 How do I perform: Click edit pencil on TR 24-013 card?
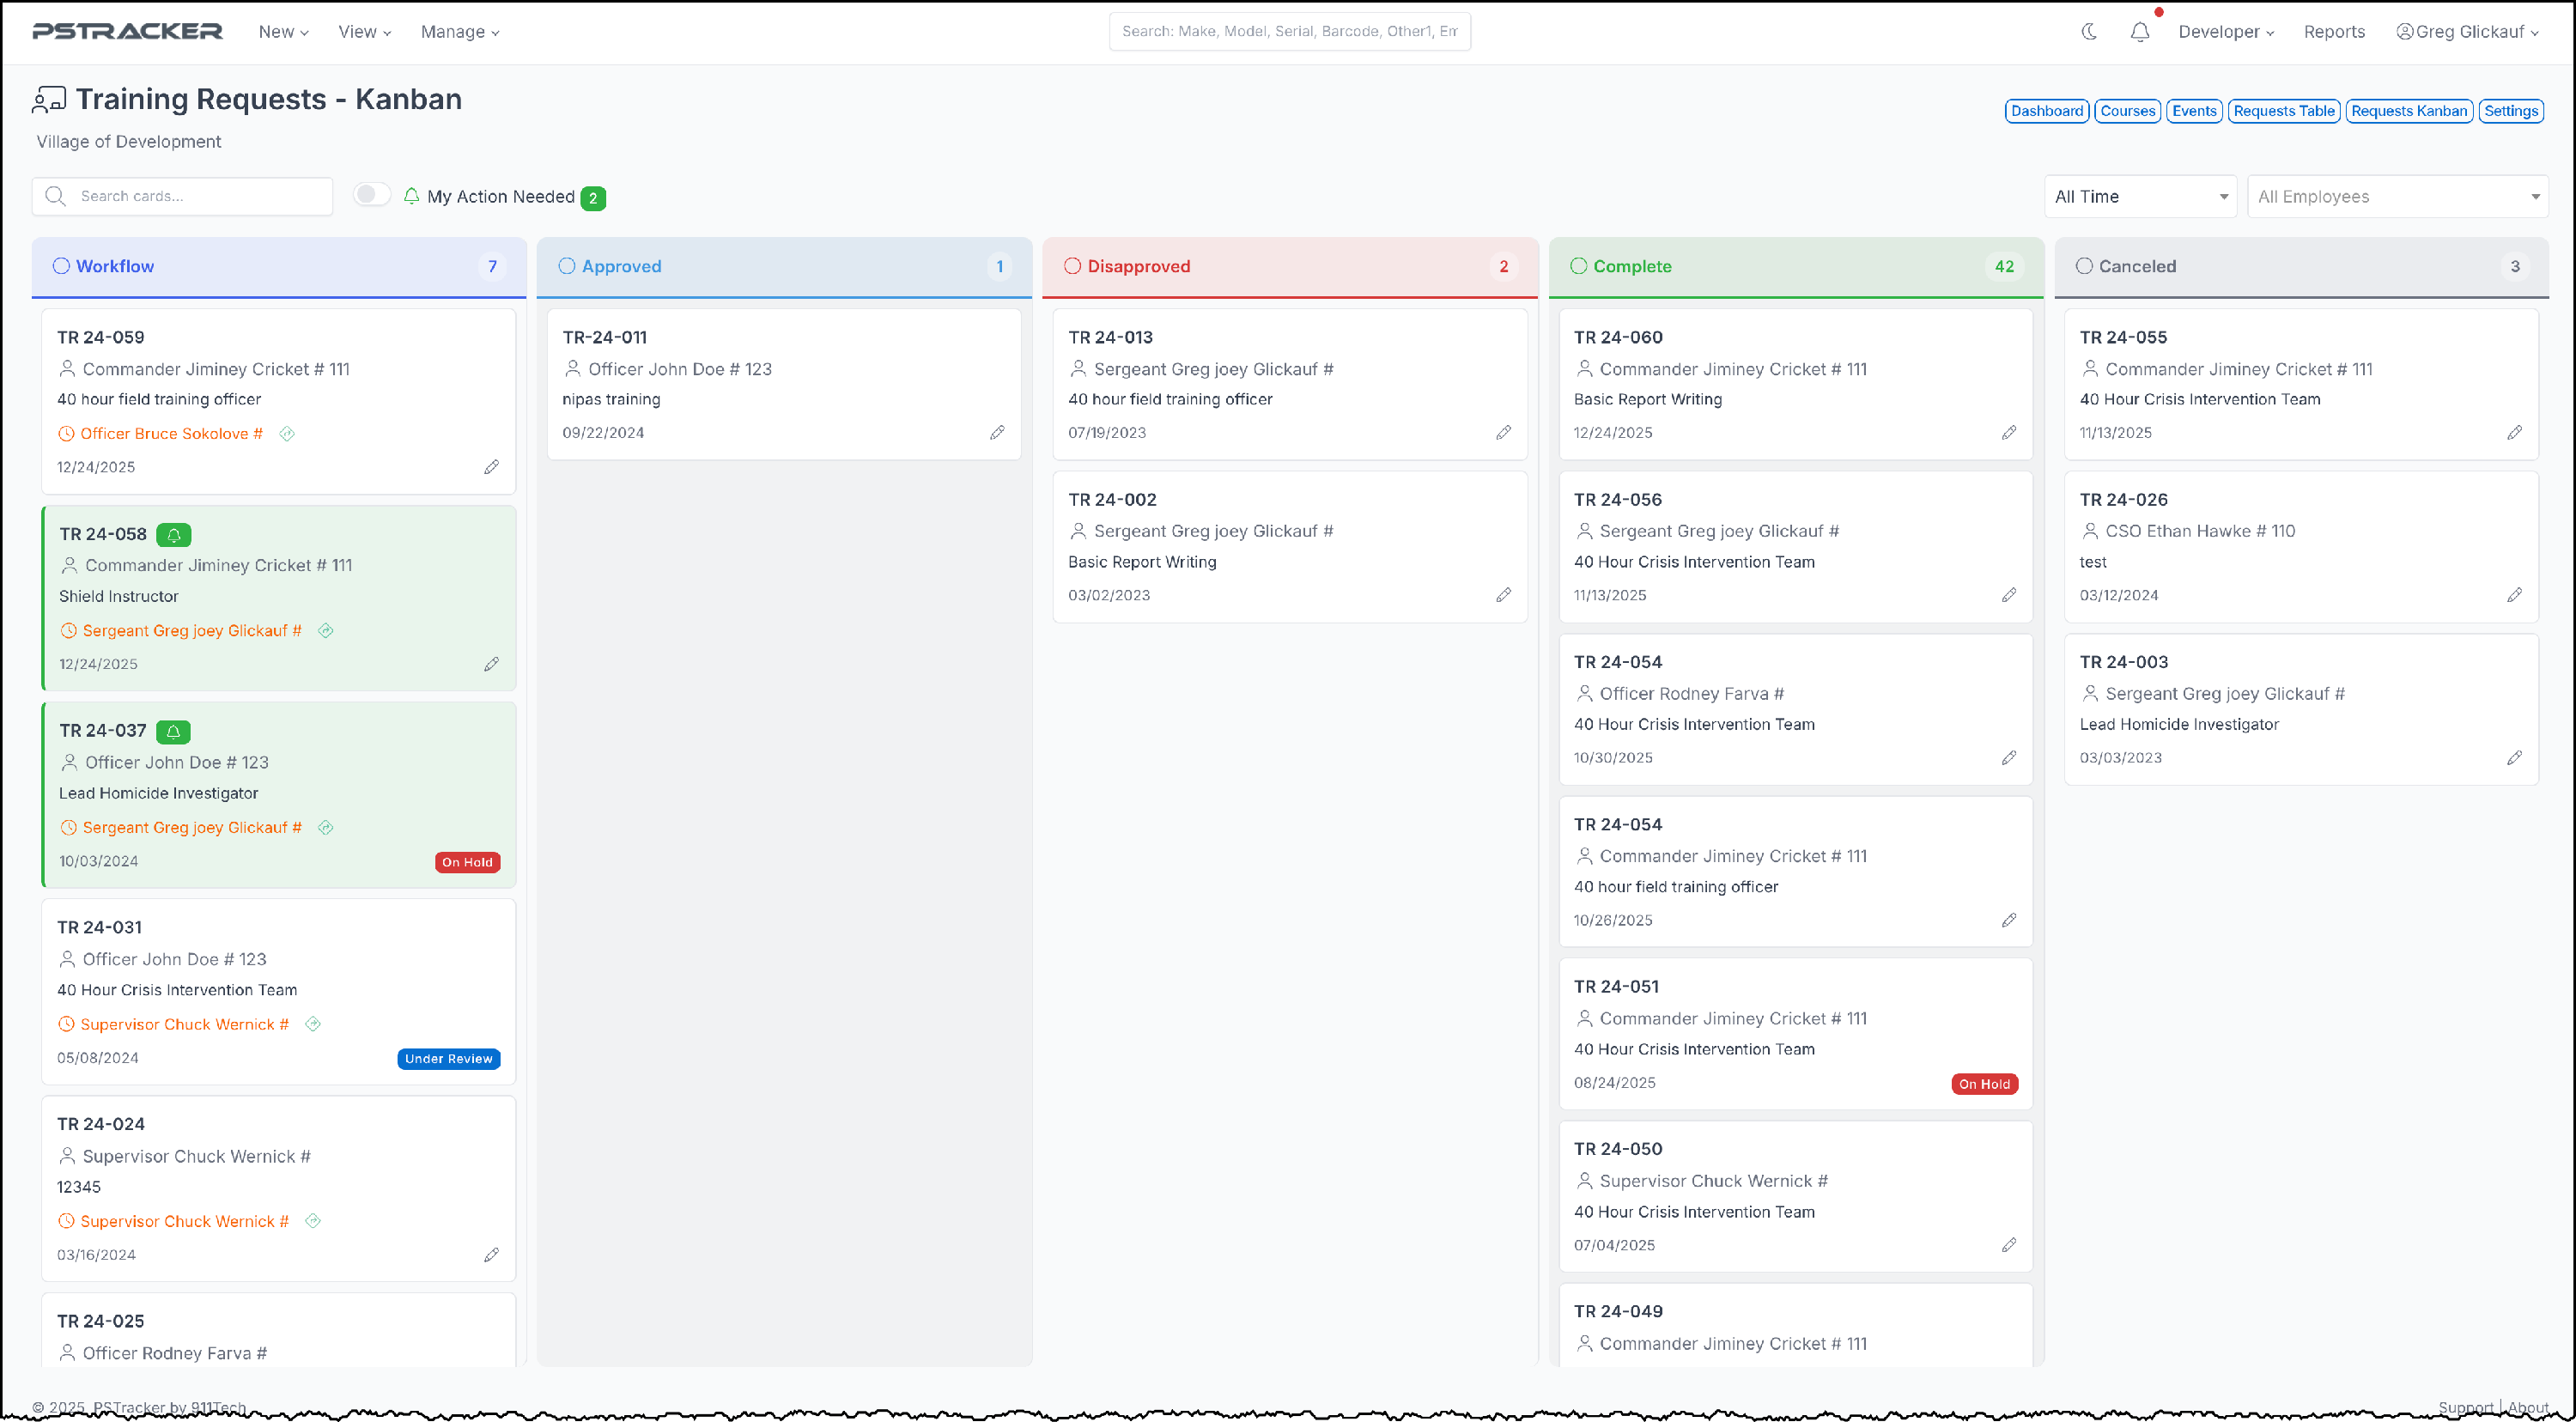click(x=1503, y=432)
